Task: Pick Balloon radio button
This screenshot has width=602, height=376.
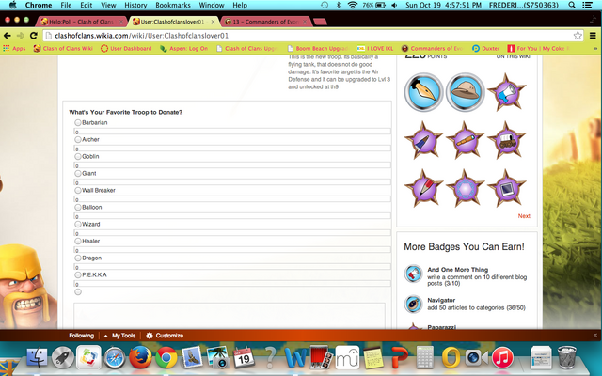Action: [78, 207]
